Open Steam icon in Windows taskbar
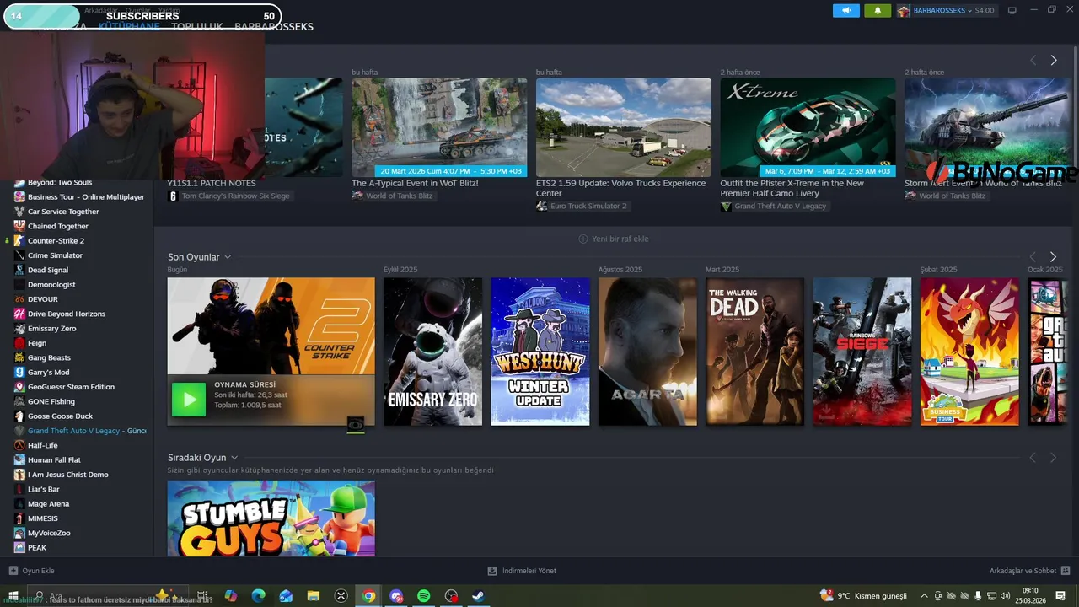 tap(478, 596)
